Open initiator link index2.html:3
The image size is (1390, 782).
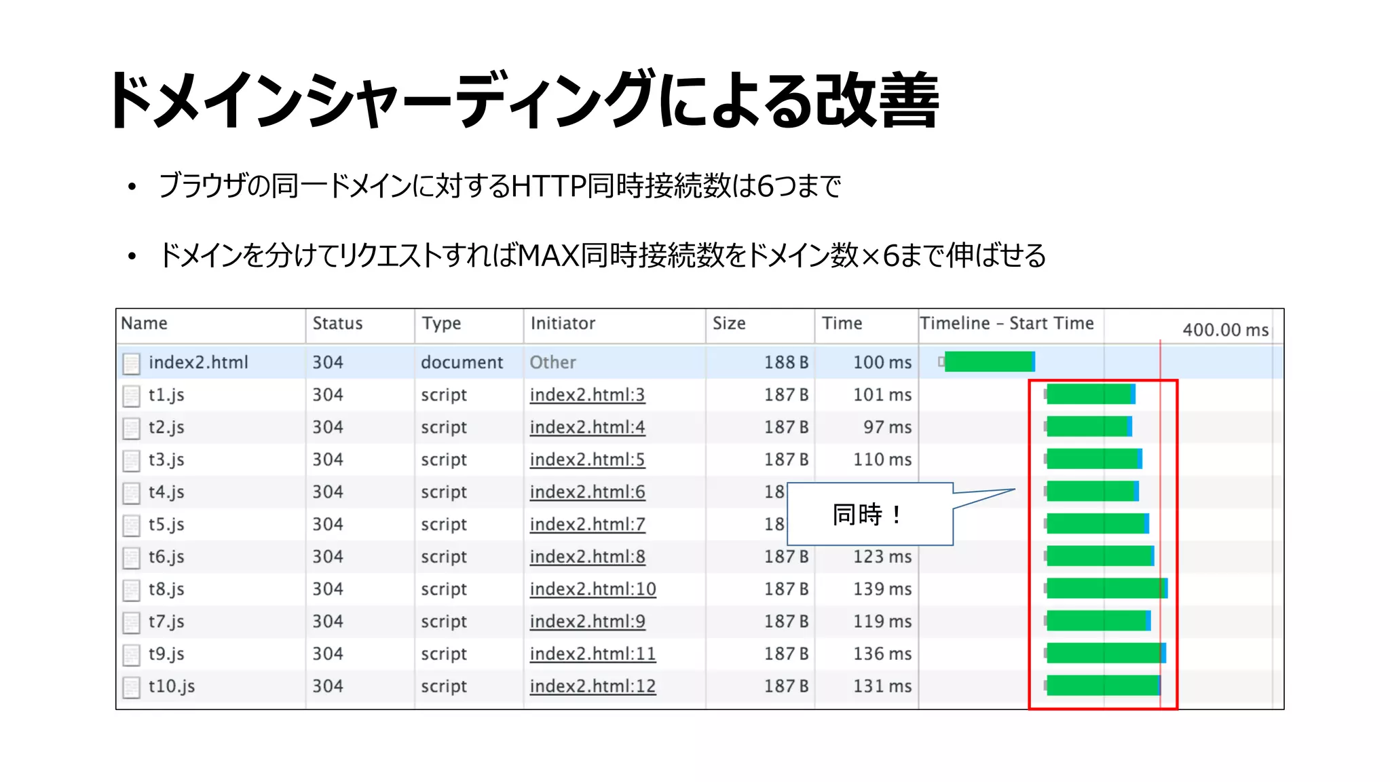[587, 394]
